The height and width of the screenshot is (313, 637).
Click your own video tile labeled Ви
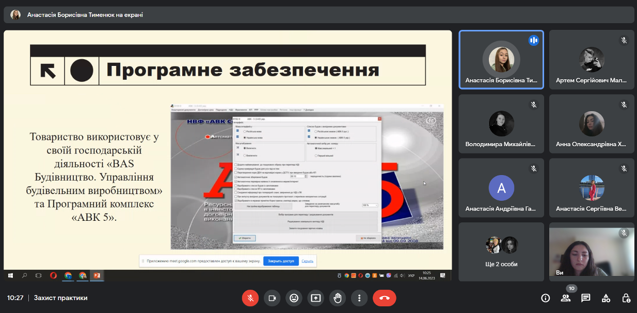point(592,252)
